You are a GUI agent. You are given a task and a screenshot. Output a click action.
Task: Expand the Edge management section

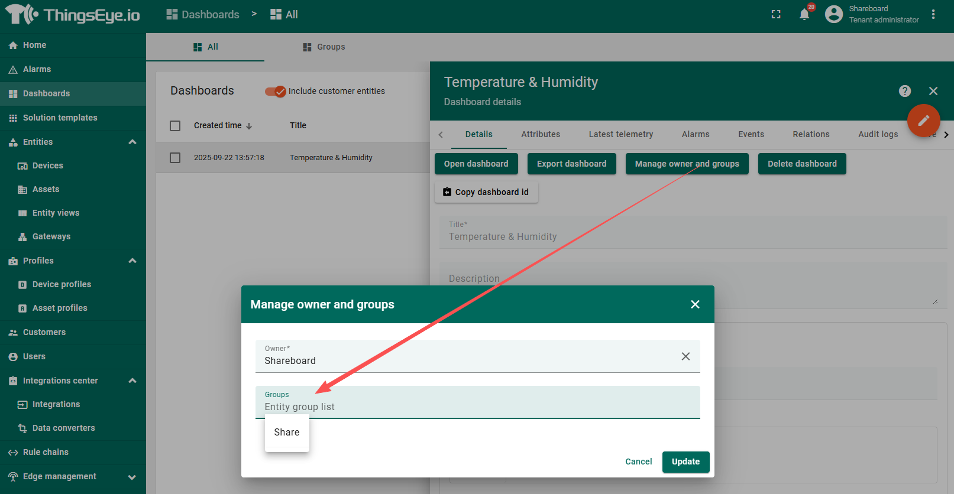click(132, 477)
